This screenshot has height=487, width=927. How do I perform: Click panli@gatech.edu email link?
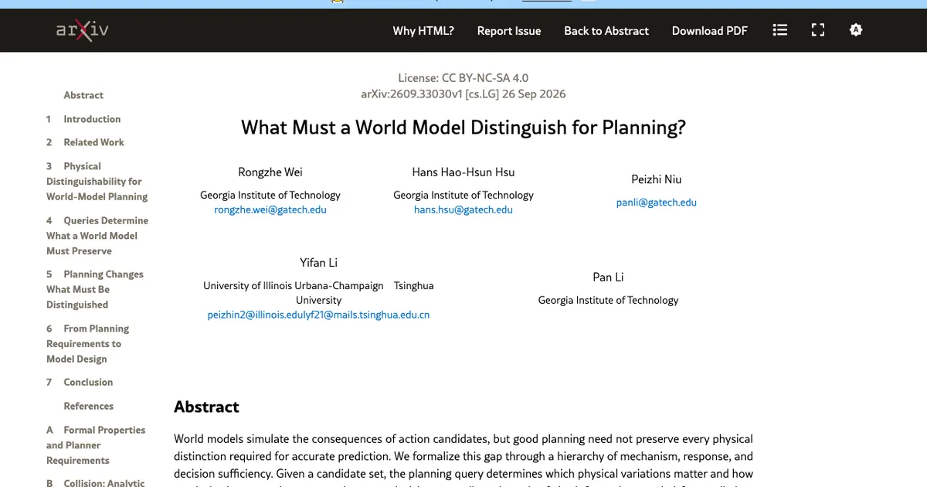pos(657,202)
